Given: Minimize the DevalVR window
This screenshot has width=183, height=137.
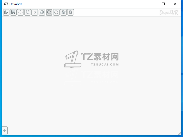Looking at the screenshot, I should click(152, 4).
